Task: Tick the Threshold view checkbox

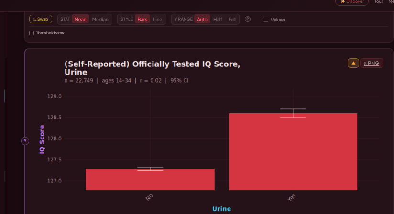Action: pyautogui.click(x=32, y=33)
